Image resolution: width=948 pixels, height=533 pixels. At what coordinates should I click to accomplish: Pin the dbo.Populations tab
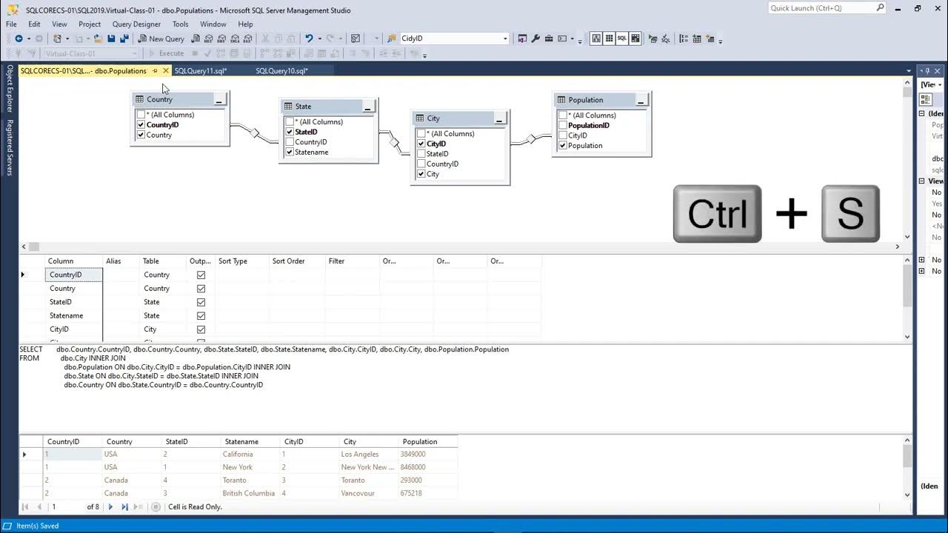[x=155, y=71]
